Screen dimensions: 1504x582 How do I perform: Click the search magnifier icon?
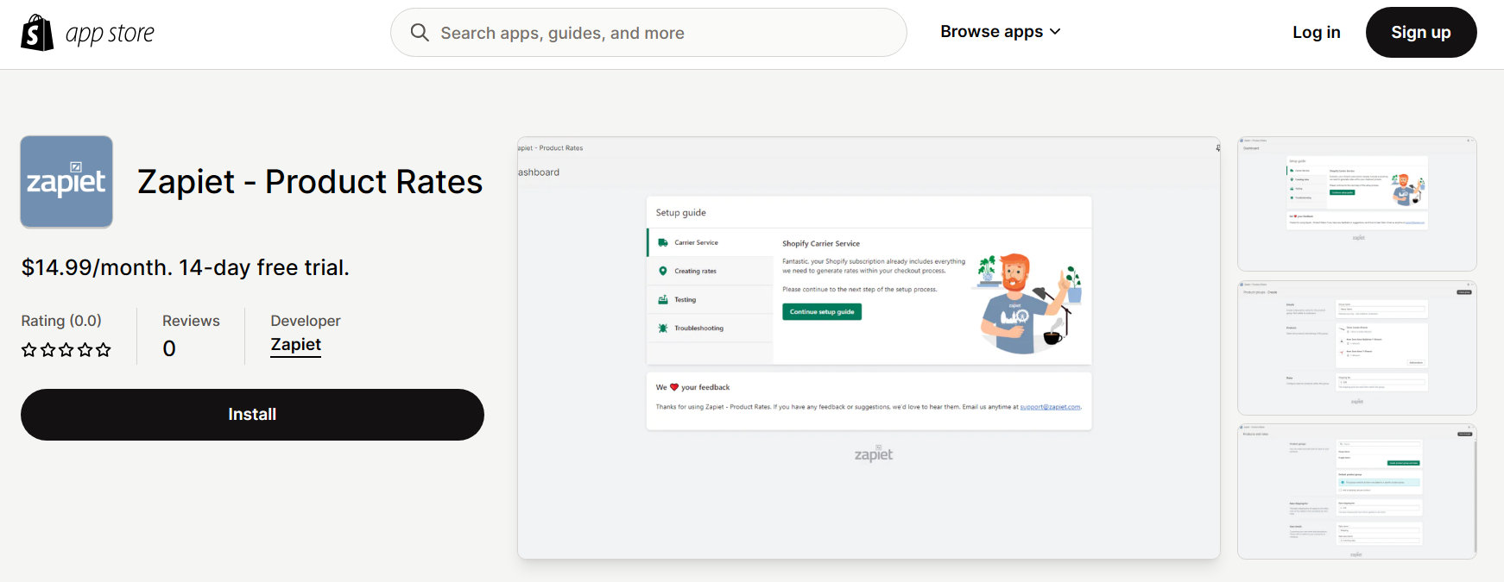pos(420,33)
